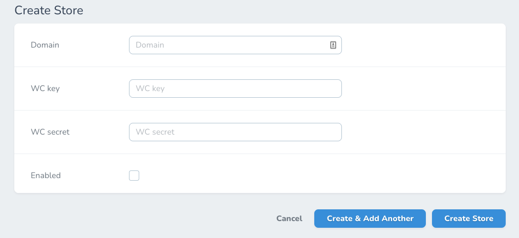Submit the form with blue Create Store button
The width and height of the screenshot is (519, 238).
click(x=469, y=219)
